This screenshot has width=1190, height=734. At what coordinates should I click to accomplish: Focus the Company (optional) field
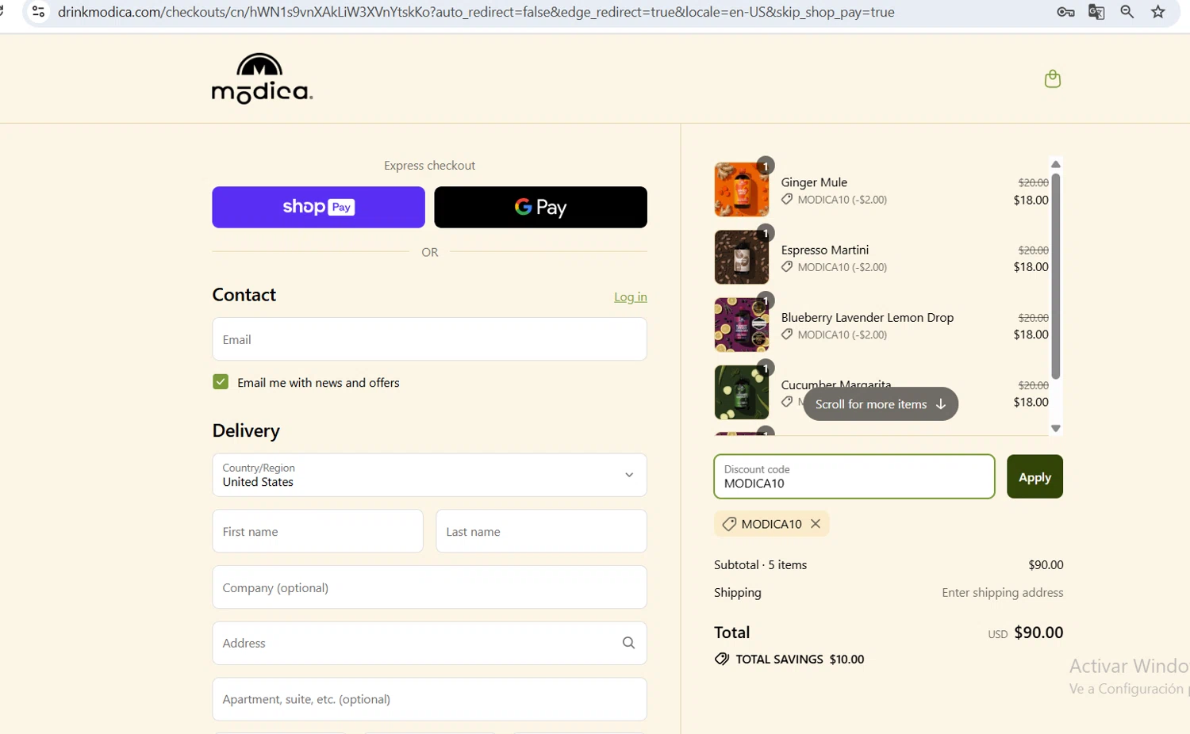coord(429,587)
